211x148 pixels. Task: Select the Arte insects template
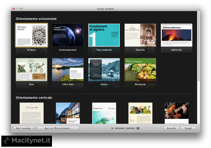click(x=31, y=70)
